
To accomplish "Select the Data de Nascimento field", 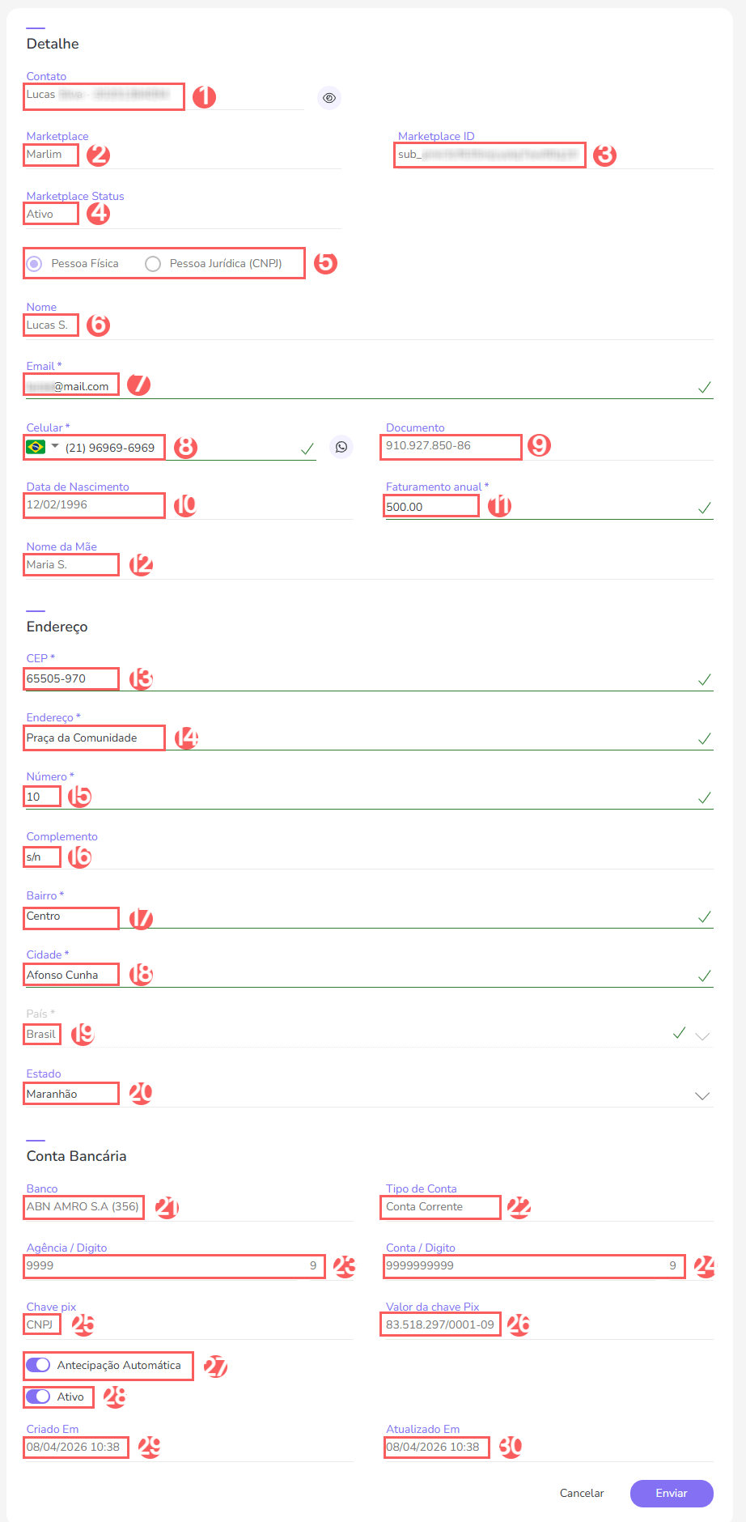I will [93, 505].
